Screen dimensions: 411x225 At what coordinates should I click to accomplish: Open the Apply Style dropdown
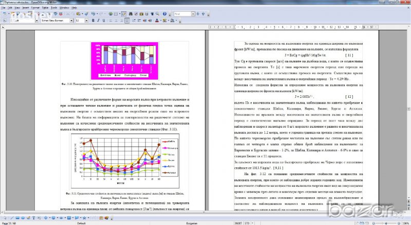click(37, 21)
